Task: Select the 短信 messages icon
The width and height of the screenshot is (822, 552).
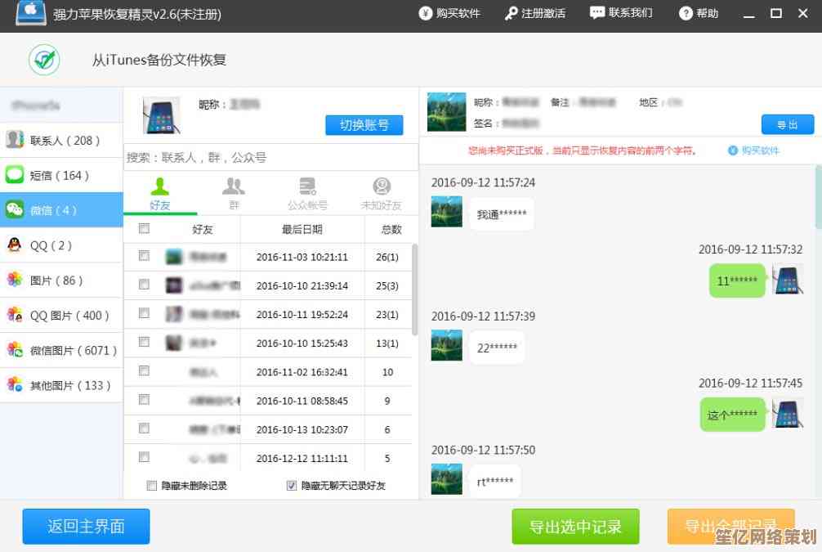Action: [x=15, y=175]
